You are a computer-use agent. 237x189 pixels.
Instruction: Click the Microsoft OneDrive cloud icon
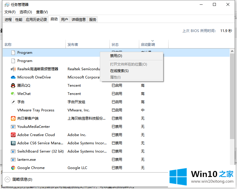(13, 77)
